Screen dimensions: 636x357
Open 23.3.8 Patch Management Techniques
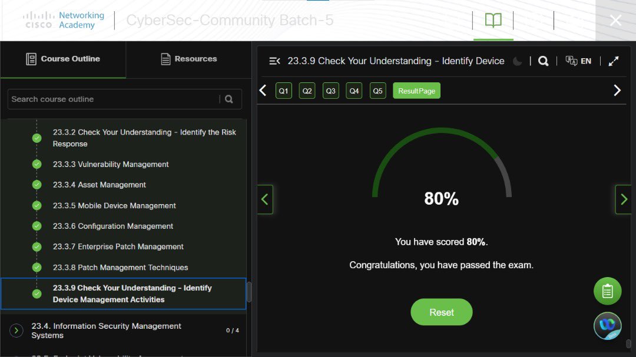coord(121,268)
